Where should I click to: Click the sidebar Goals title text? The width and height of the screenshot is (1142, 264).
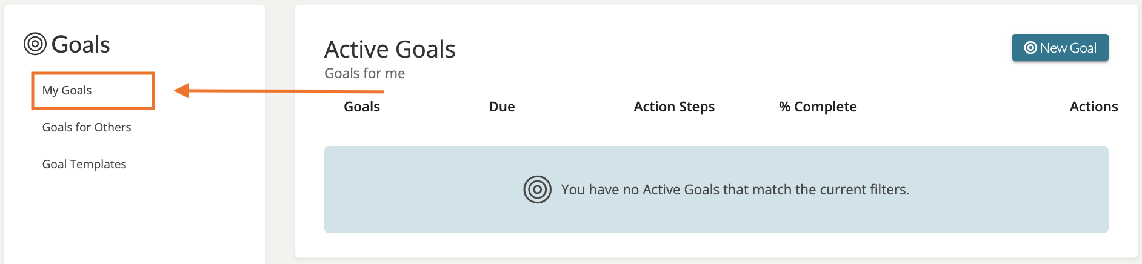tap(81, 45)
